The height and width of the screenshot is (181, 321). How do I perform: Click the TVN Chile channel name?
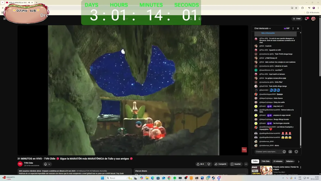28,163
